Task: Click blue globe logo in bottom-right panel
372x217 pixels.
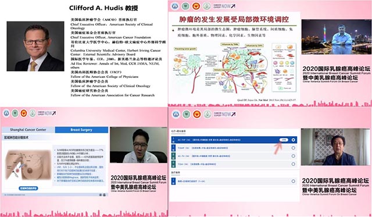Action: click(176, 114)
